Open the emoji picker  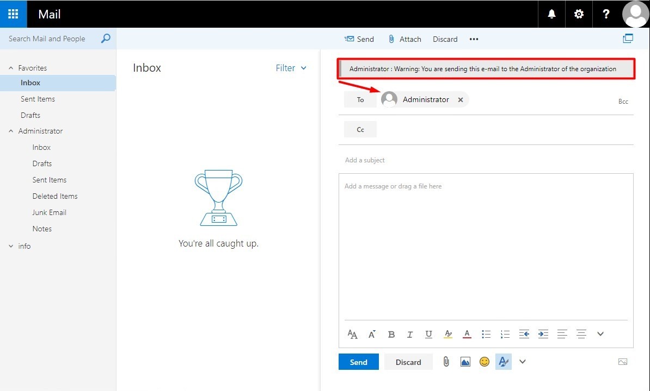(484, 362)
